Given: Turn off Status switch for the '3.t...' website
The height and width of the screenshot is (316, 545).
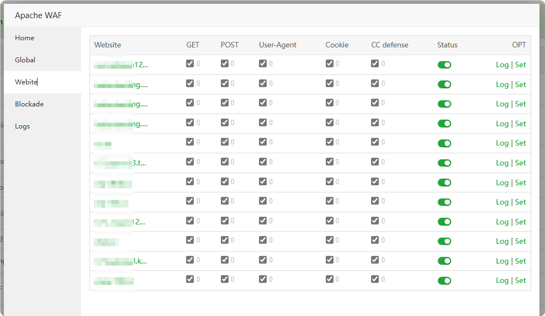Looking at the screenshot, I should (x=444, y=163).
